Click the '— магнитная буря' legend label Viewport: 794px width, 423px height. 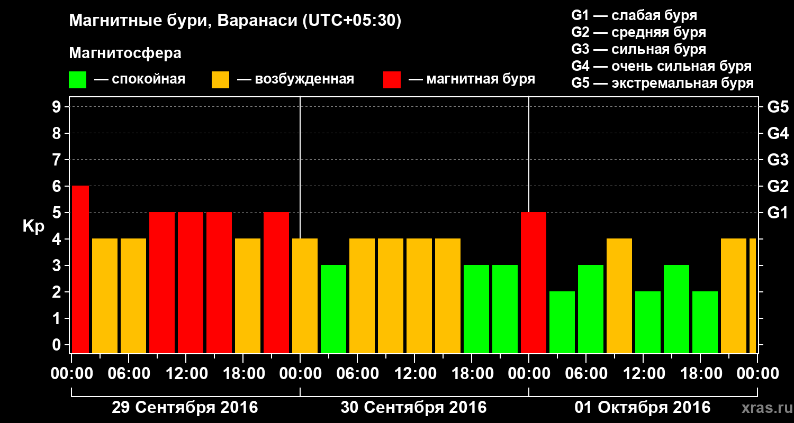472,80
